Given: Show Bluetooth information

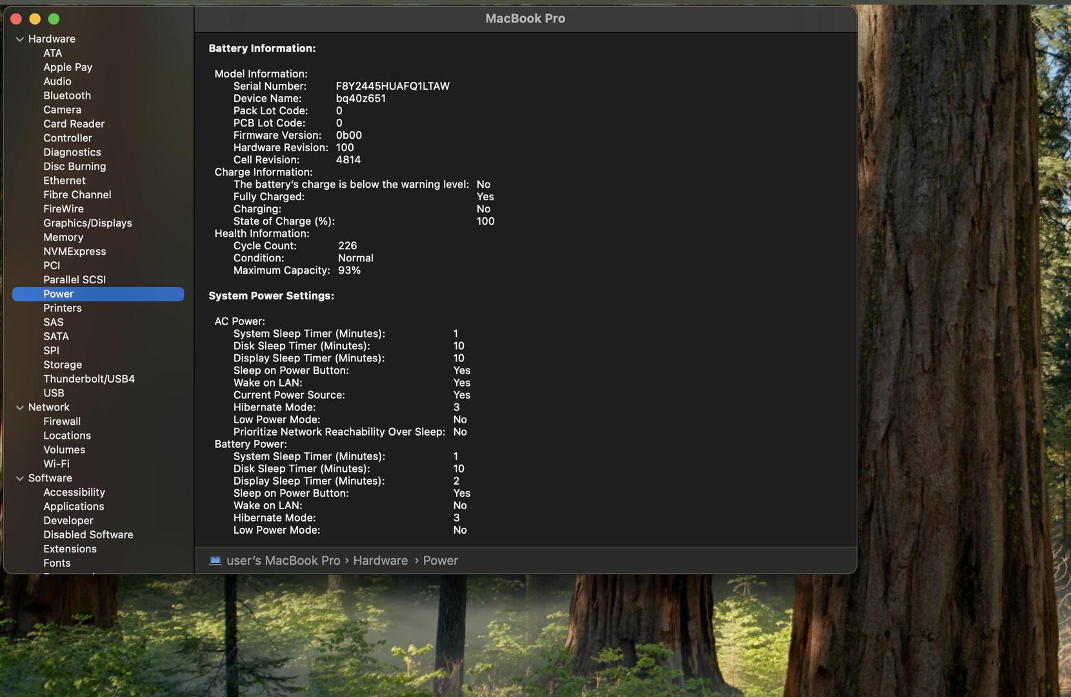Looking at the screenshot, I should pos(67,96).
